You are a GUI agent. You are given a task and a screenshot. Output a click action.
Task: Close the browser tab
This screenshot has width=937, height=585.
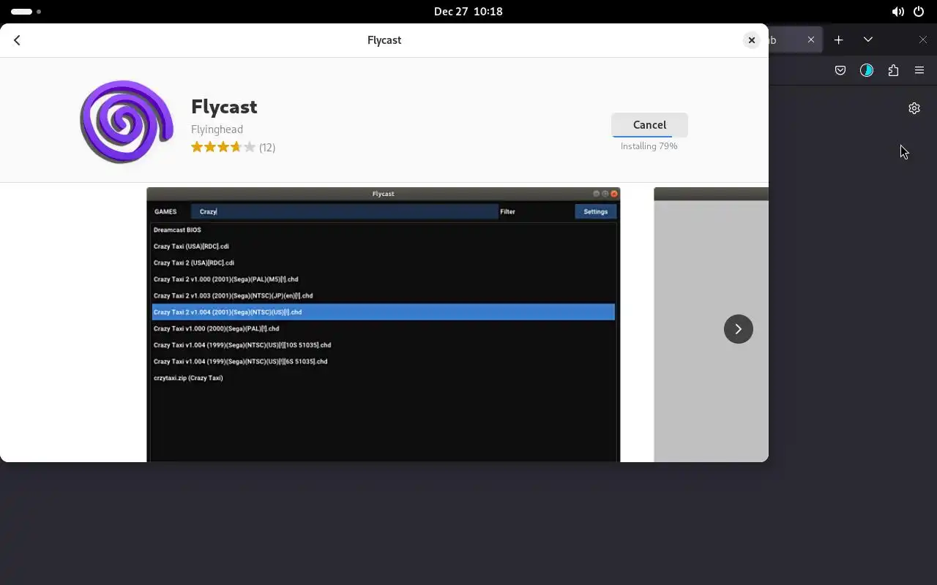[811, 39]
